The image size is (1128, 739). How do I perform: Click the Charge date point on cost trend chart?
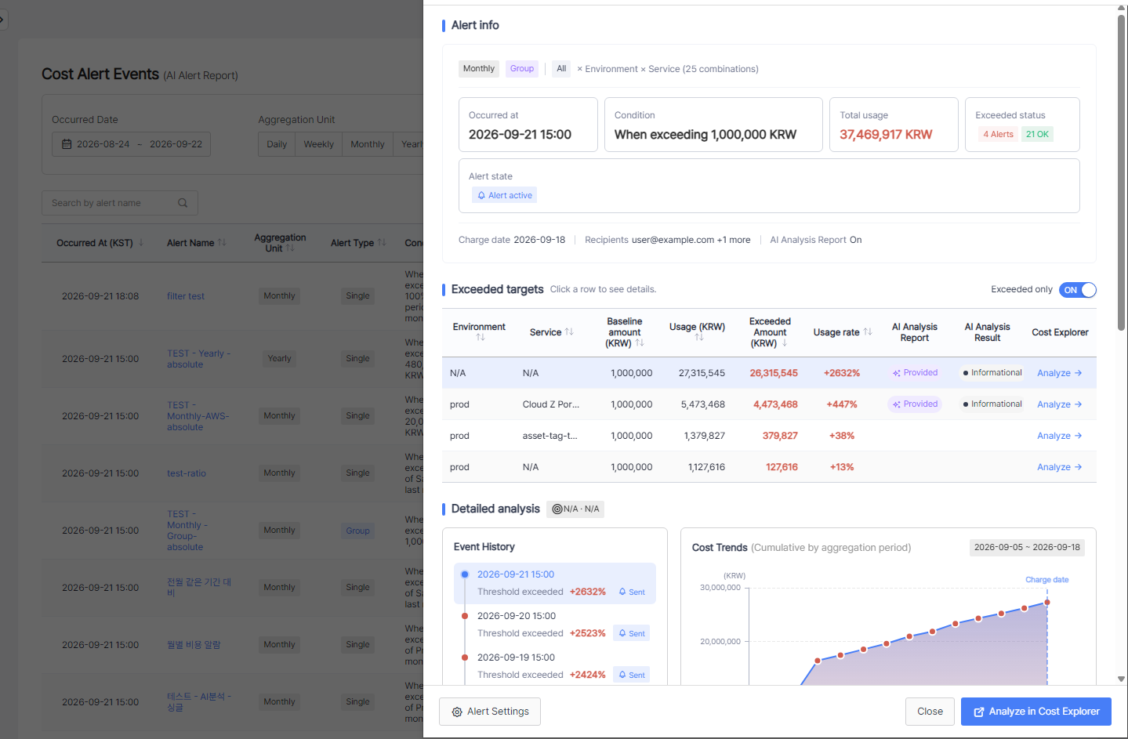(1047, 602)
